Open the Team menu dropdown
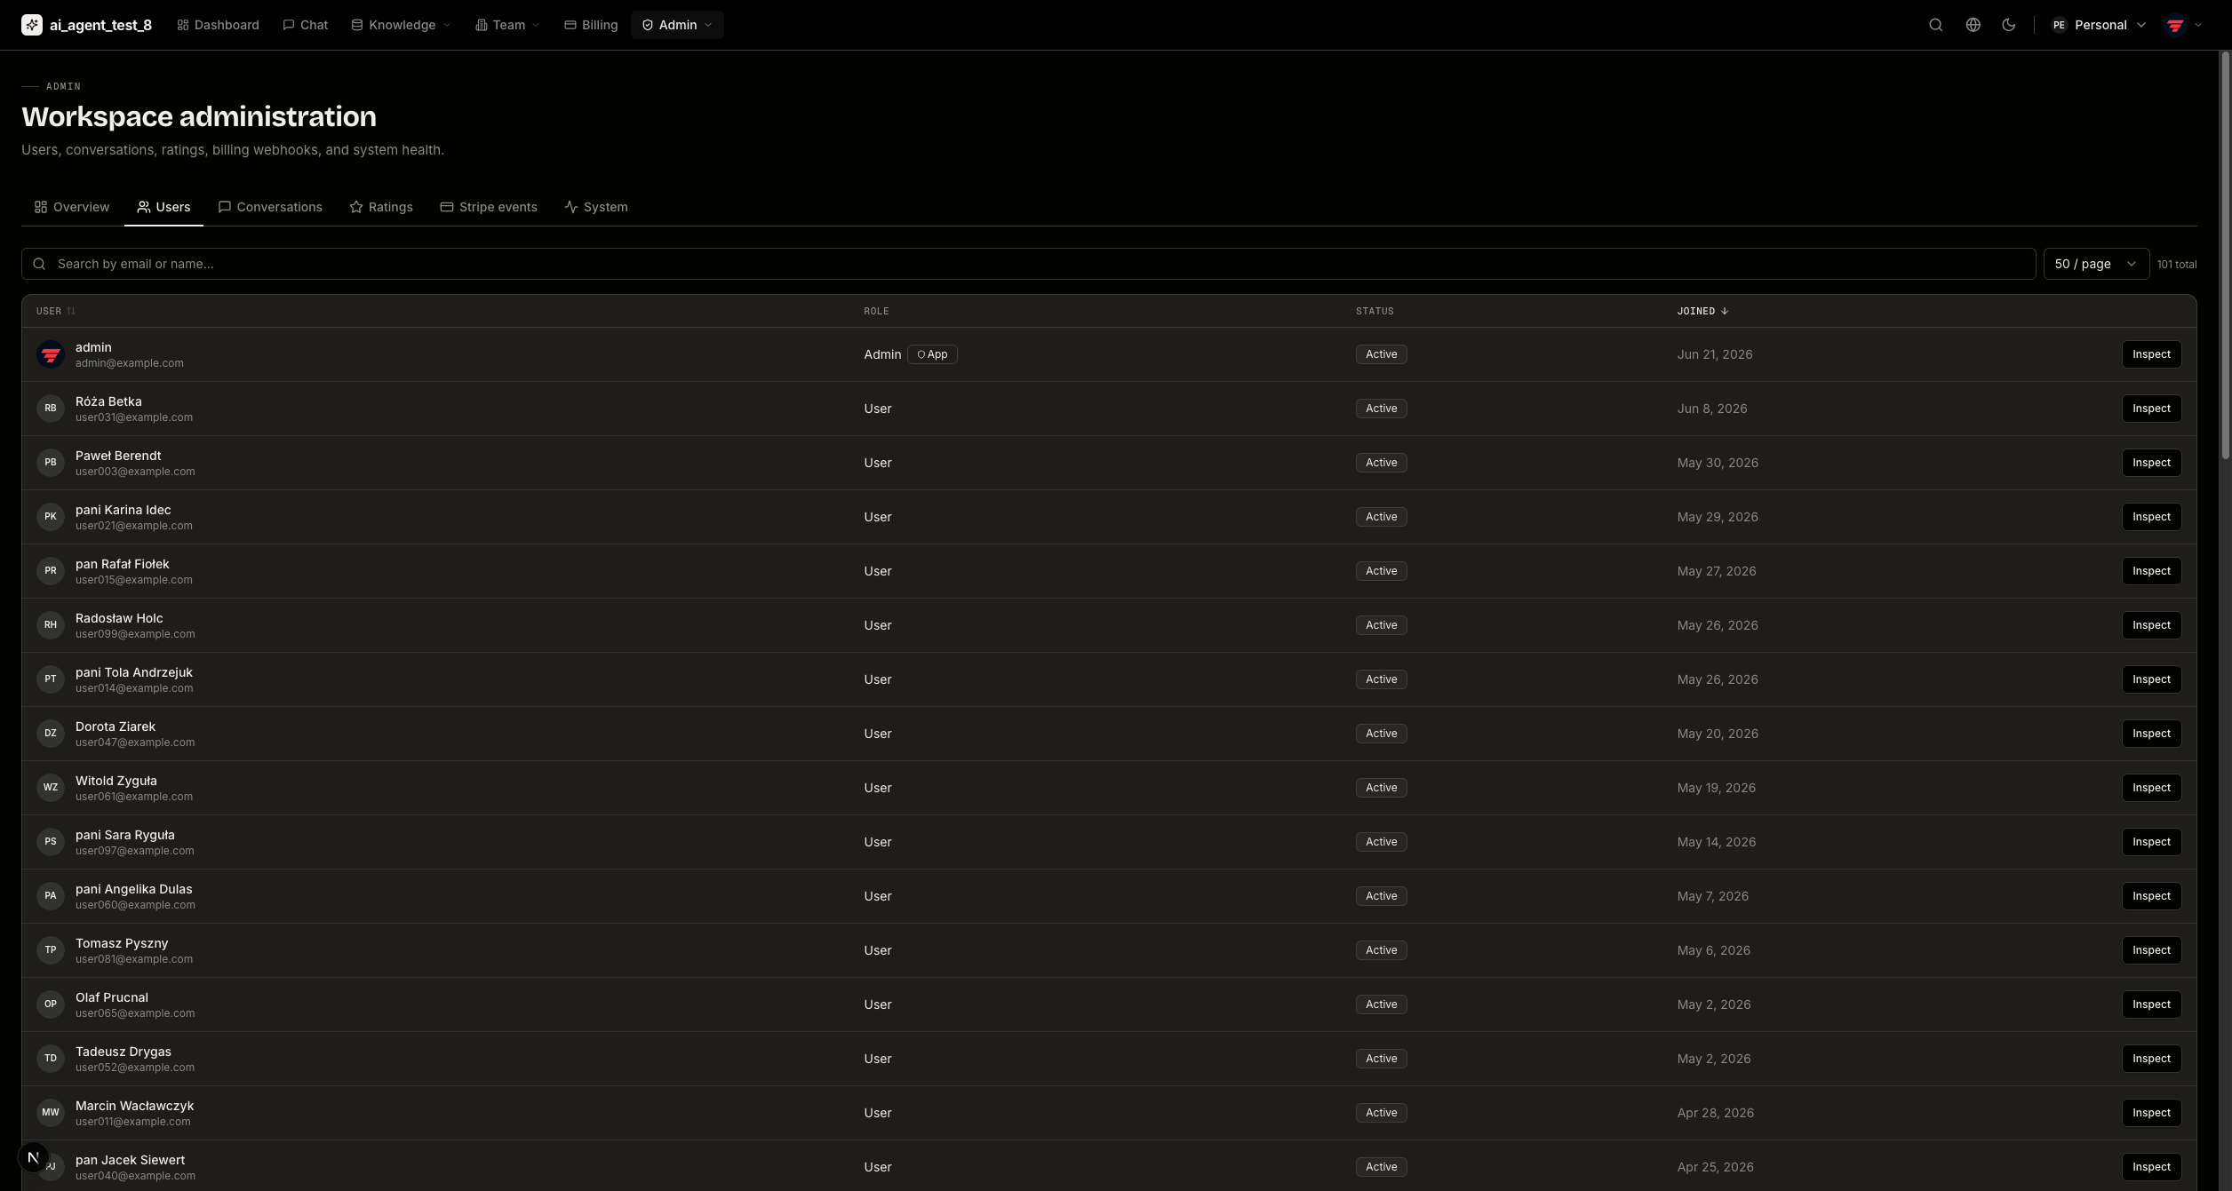 (507, 25)
